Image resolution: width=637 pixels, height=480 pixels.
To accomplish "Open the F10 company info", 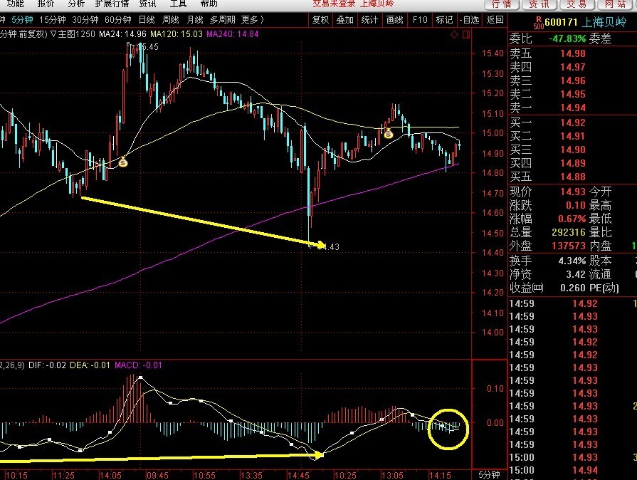I will click(420, 20).
